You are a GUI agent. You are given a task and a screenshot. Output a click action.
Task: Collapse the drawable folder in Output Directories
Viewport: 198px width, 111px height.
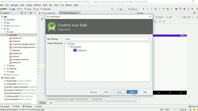68,47
